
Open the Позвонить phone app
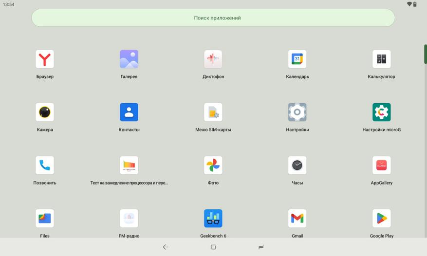[x=45, y=165]
